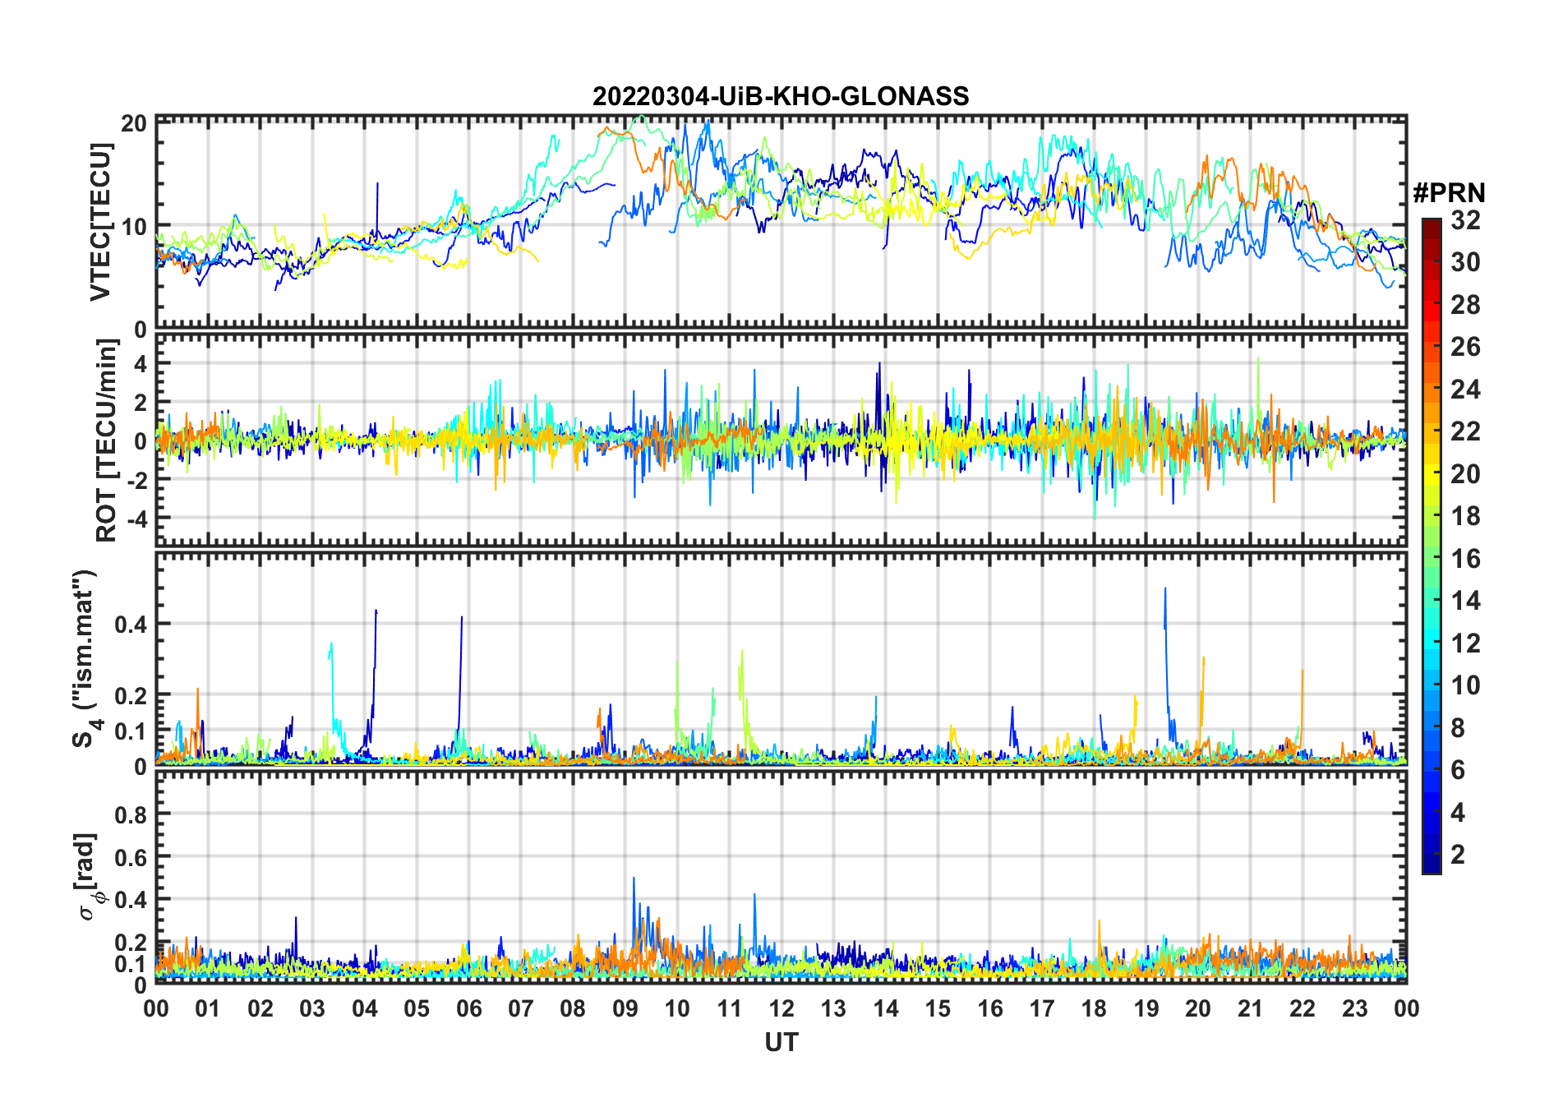The image size is (1563, 1093).
Task: Click the #PRN colorbar title
Action: pos(1449,193)
